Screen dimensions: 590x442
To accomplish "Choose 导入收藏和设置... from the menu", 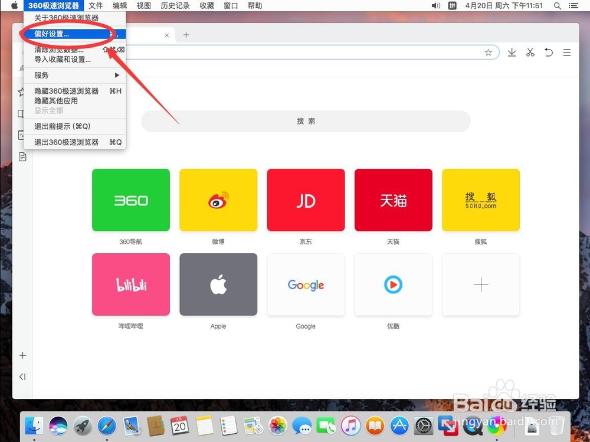I will point(74,60).
